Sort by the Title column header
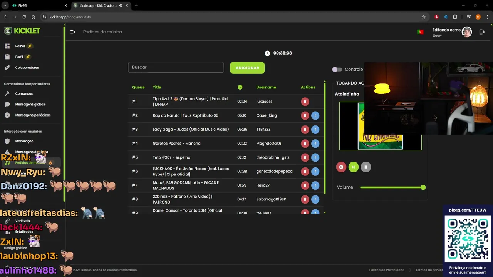This screenshot has width=493, height=277. (157, 87)
